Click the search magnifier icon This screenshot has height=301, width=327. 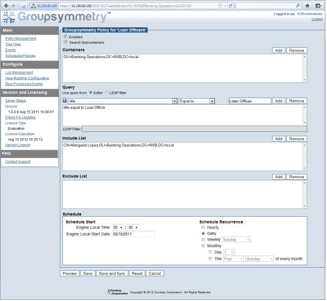[x=298, y=5]
